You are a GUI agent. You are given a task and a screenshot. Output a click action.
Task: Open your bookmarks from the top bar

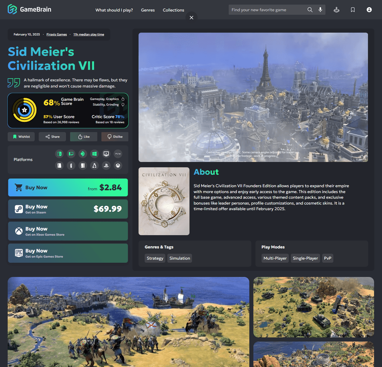353,10
